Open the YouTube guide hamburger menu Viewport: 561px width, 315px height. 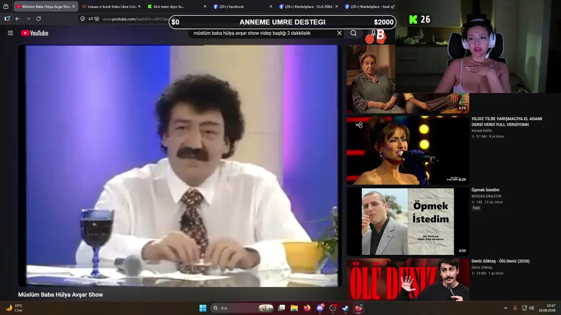(x=11, y=33)
